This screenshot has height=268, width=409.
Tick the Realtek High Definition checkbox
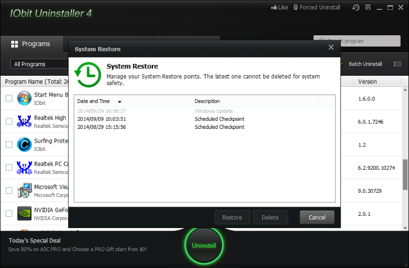click(9, 121)
